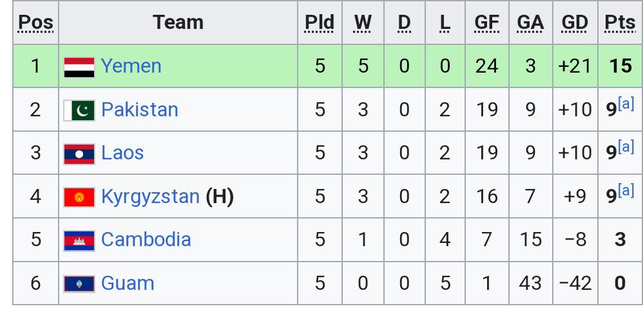Viewport: 643px width, 313px height.
Task: Click the Cambodia flag icon
Action: point(79,240)
